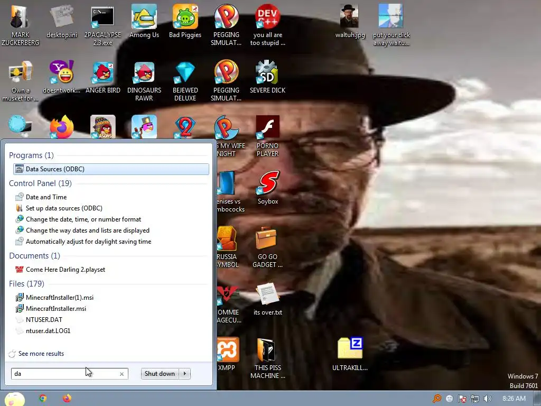Launch Chrome from the taskbar
This screenshot has height=406, width=541.
point(43,399)
